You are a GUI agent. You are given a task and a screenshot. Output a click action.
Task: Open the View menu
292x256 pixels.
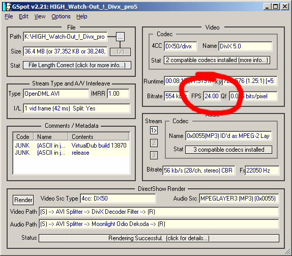tap(40, 17)
